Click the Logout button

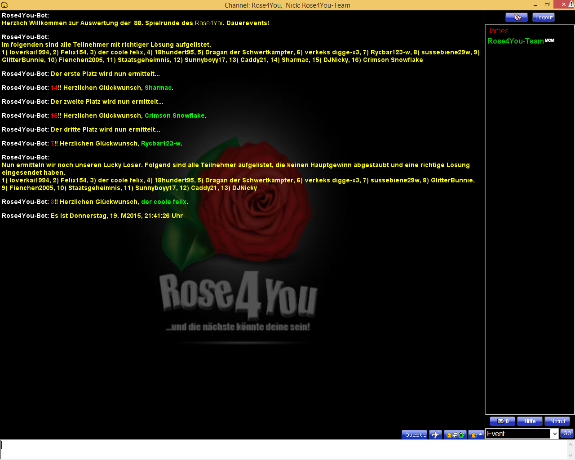544,18
